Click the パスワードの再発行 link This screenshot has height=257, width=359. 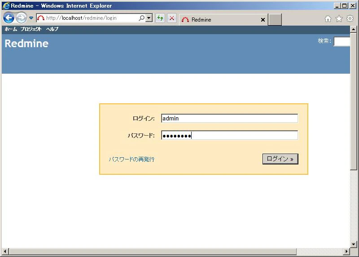pyautogui.click(x=131, y=160)
